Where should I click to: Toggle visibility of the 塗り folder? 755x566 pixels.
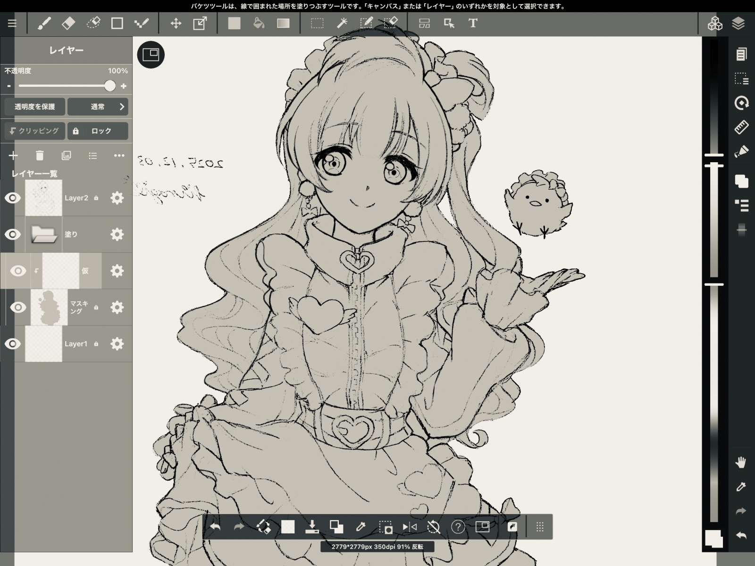(x=13, y=234)
